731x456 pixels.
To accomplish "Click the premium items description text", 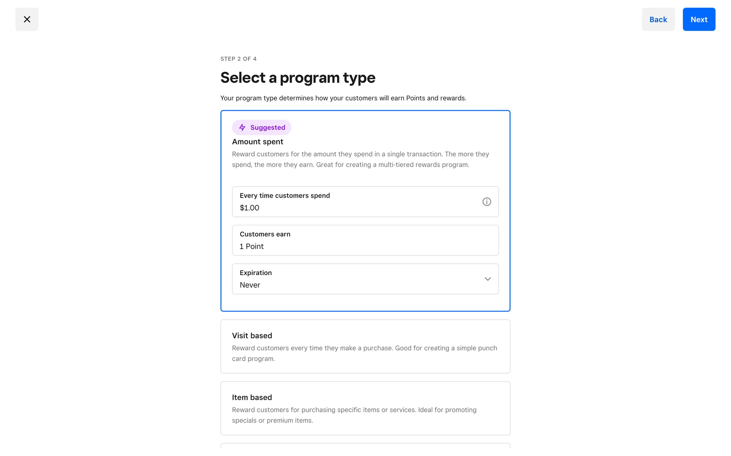I will pyautogui.click(x=354, y=415).
